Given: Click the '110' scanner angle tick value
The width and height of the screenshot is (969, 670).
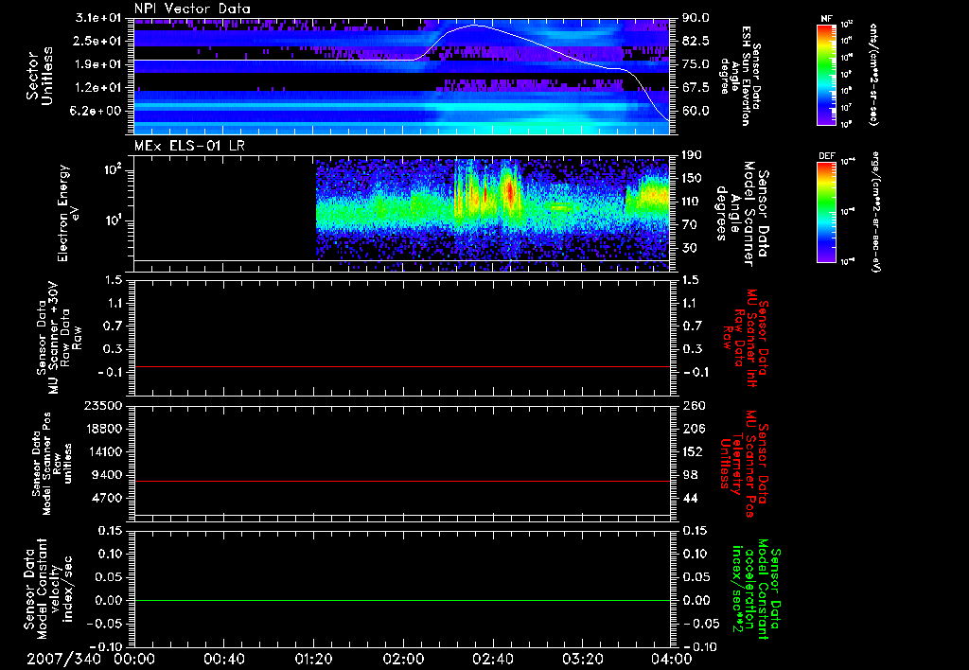Looking at the screenshot, I should (692, 202).
